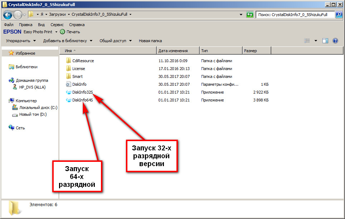Open the Файл menu
The image size is (345, 219).
click(x=9, y=25)
